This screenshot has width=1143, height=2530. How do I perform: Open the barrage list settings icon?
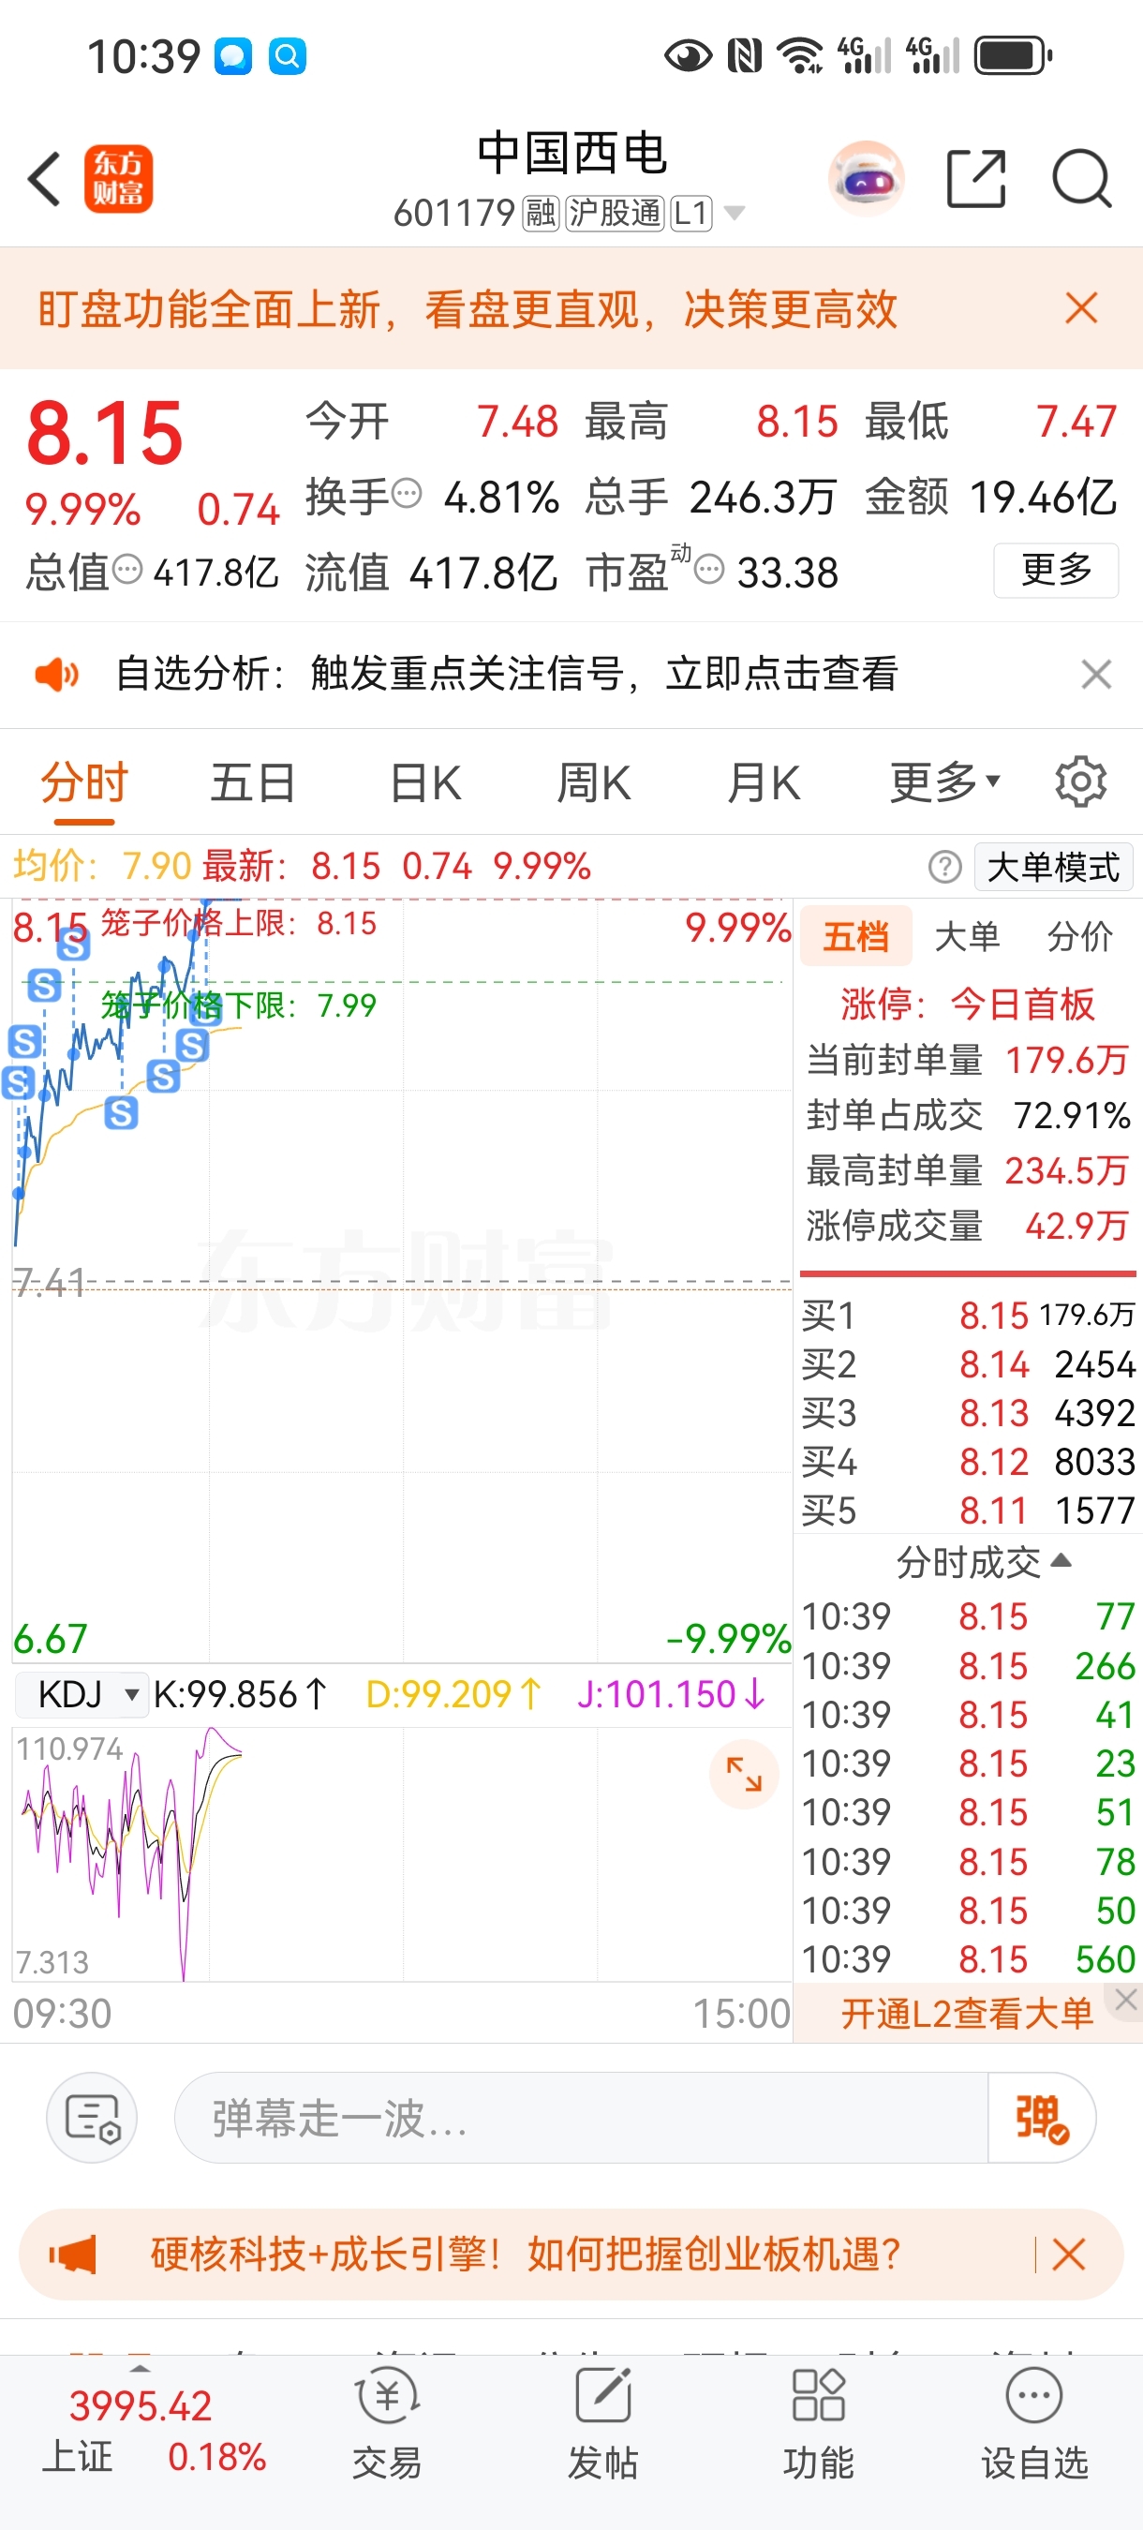93,2118
